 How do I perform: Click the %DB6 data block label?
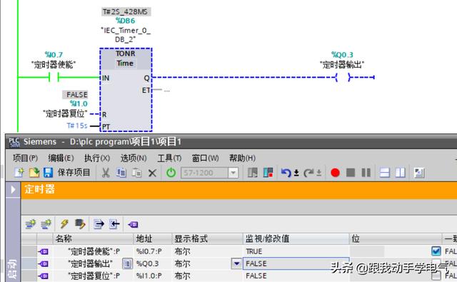(x=126, y=21)
